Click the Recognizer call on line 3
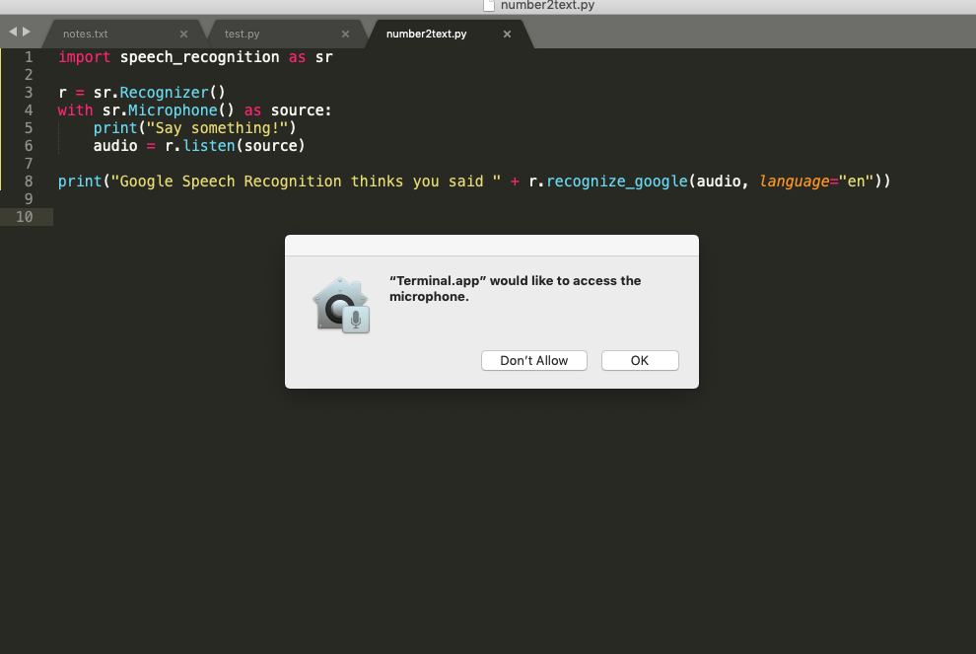Image resolution: width=976 pixels, height=654 pixels. click(x=164, y=93)
